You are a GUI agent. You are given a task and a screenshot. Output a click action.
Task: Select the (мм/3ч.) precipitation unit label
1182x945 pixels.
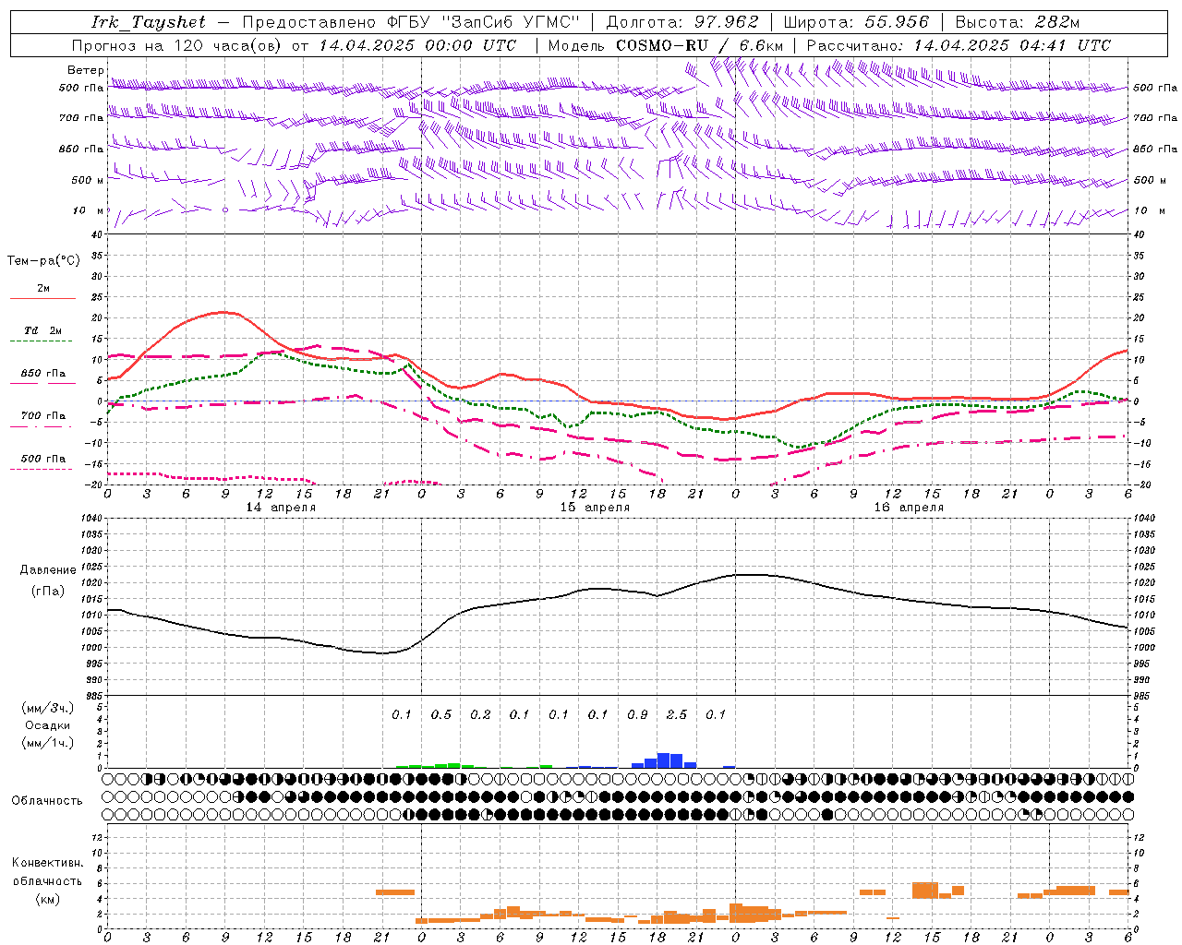coord(47,708)
